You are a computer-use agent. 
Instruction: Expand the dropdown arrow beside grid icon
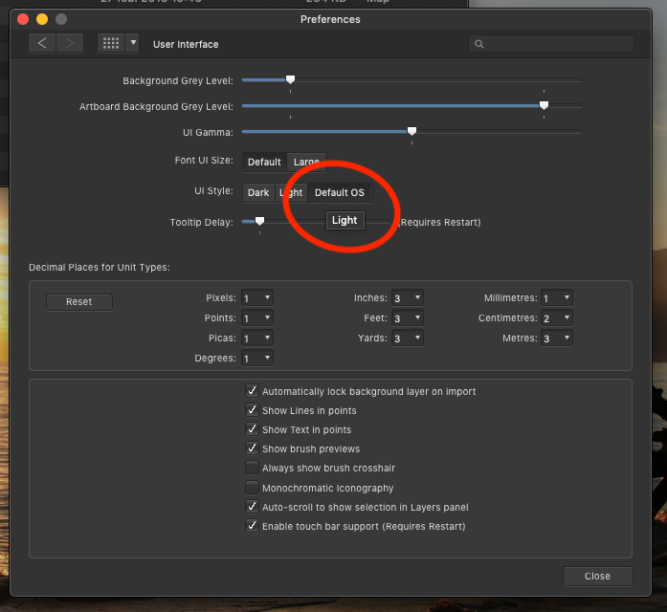[132, 44]
